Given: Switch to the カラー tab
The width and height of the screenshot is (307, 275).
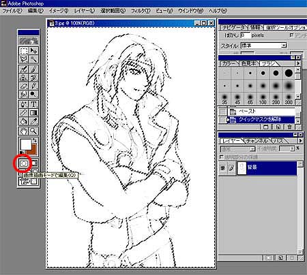Looking at the screenshot, I should point(229,63).
